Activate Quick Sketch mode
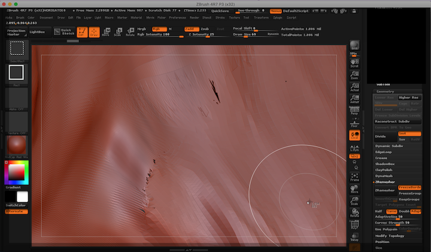This screenshot has width=431, height=252. [x=64, y=32]
